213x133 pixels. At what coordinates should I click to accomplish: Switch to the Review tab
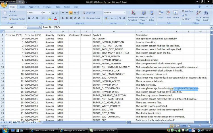pos(67,7)
